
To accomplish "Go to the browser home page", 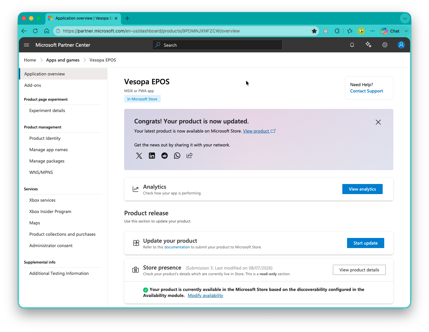I will (47, 31).
